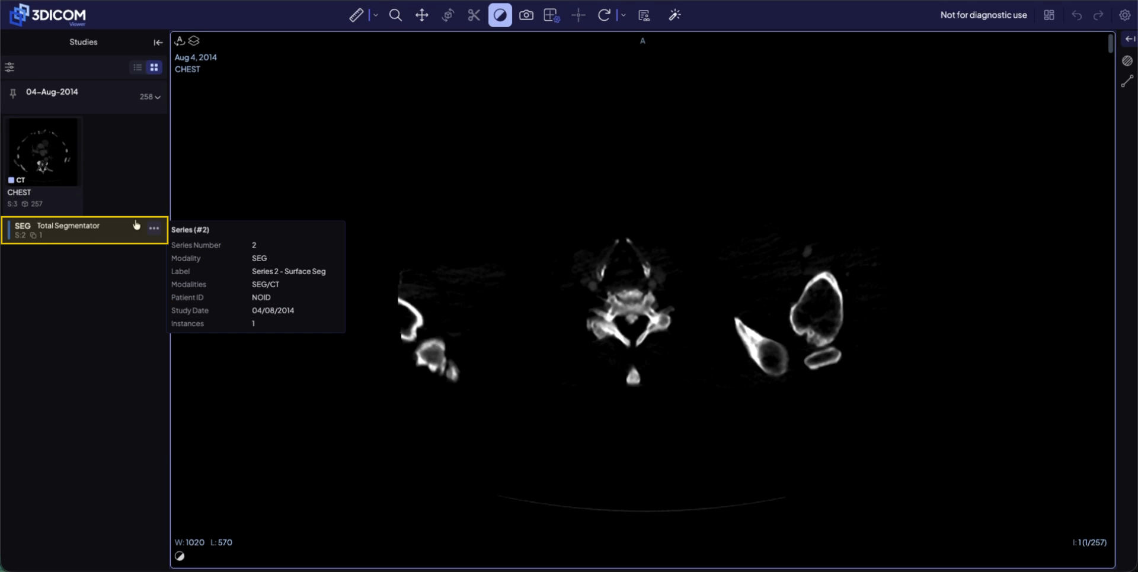Open the CT CHEST series thumbnail
1138x572 pixels.
[43, 152]
